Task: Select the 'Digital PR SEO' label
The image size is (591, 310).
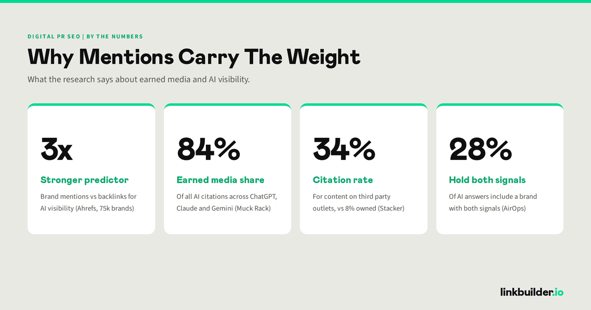Action: point(54,36)
